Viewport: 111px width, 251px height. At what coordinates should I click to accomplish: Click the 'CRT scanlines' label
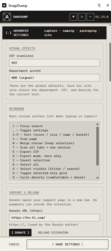click(21, 56)
